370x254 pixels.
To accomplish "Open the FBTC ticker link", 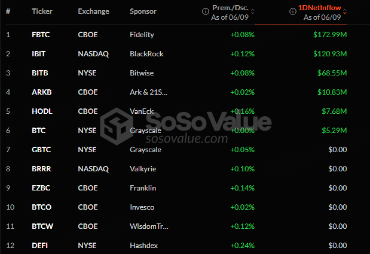I will (41, 35).
